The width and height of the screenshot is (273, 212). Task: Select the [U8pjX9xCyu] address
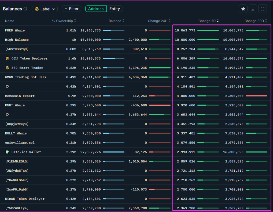tap(17, 124)
